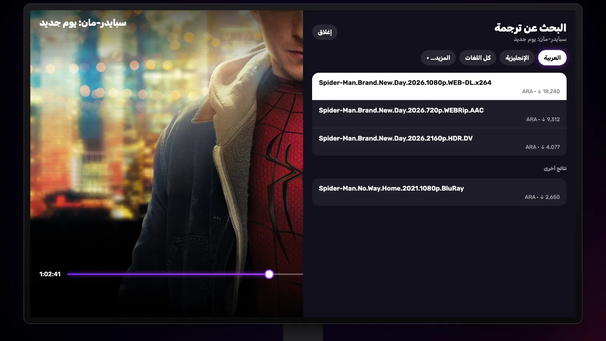Viewport: 606px width, 341px height.
Task: Expand the المزيد... languages dropdown
Action: 438,58
